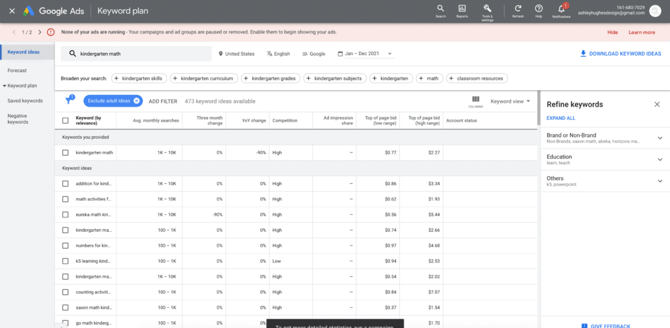
Task: Select the eureka math keyword checkbox
Action: pos(65,215)
